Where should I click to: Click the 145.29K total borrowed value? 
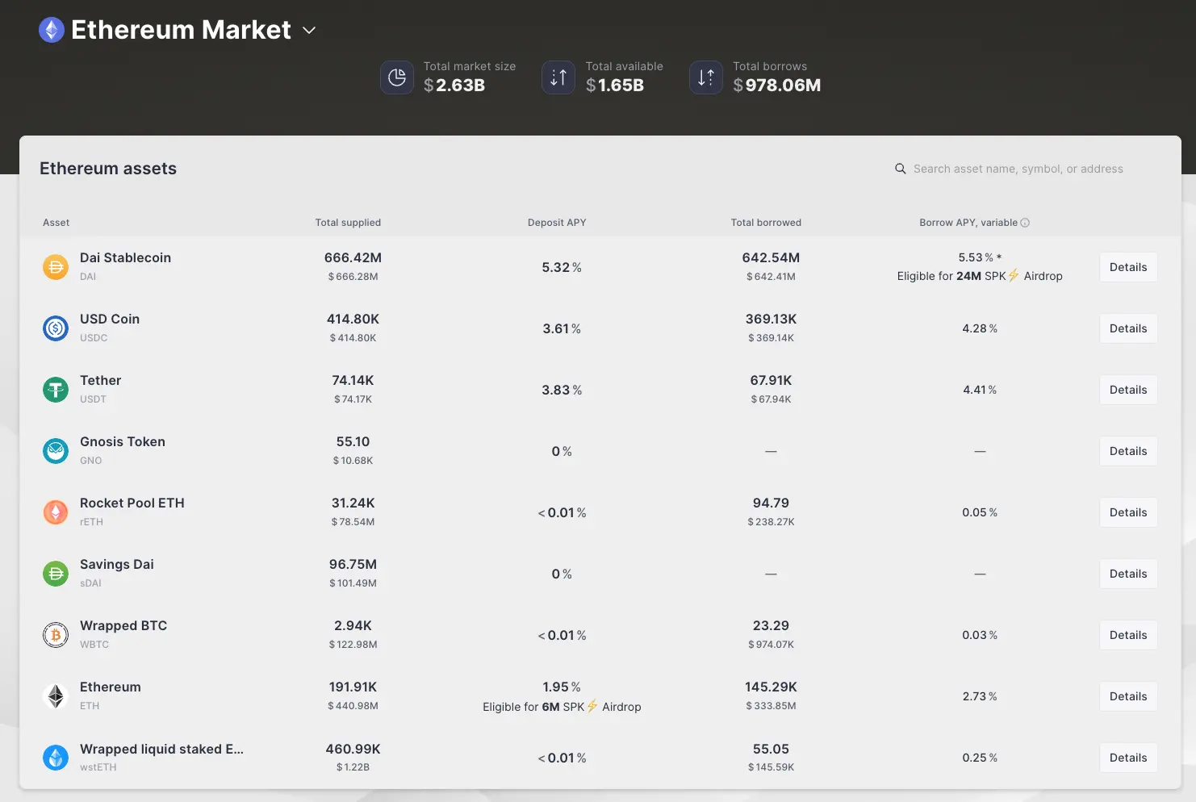771,687
